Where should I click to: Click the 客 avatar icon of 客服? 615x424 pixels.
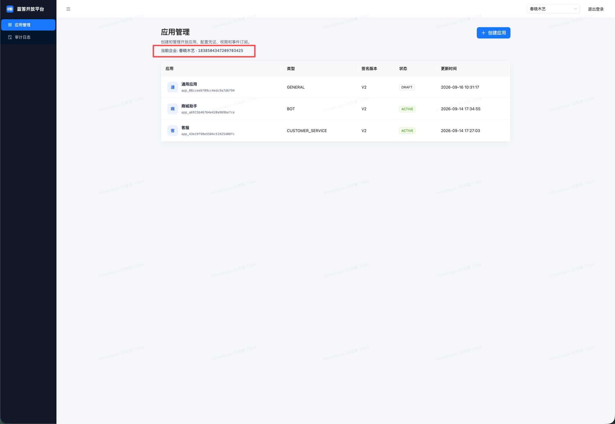tap(173, 131)
